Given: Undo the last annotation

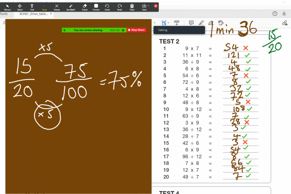Looking at the screenshot, I should click(107, 6).
